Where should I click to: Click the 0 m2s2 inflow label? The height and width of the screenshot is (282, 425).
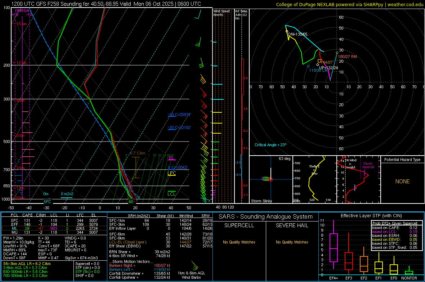[67, 194]
